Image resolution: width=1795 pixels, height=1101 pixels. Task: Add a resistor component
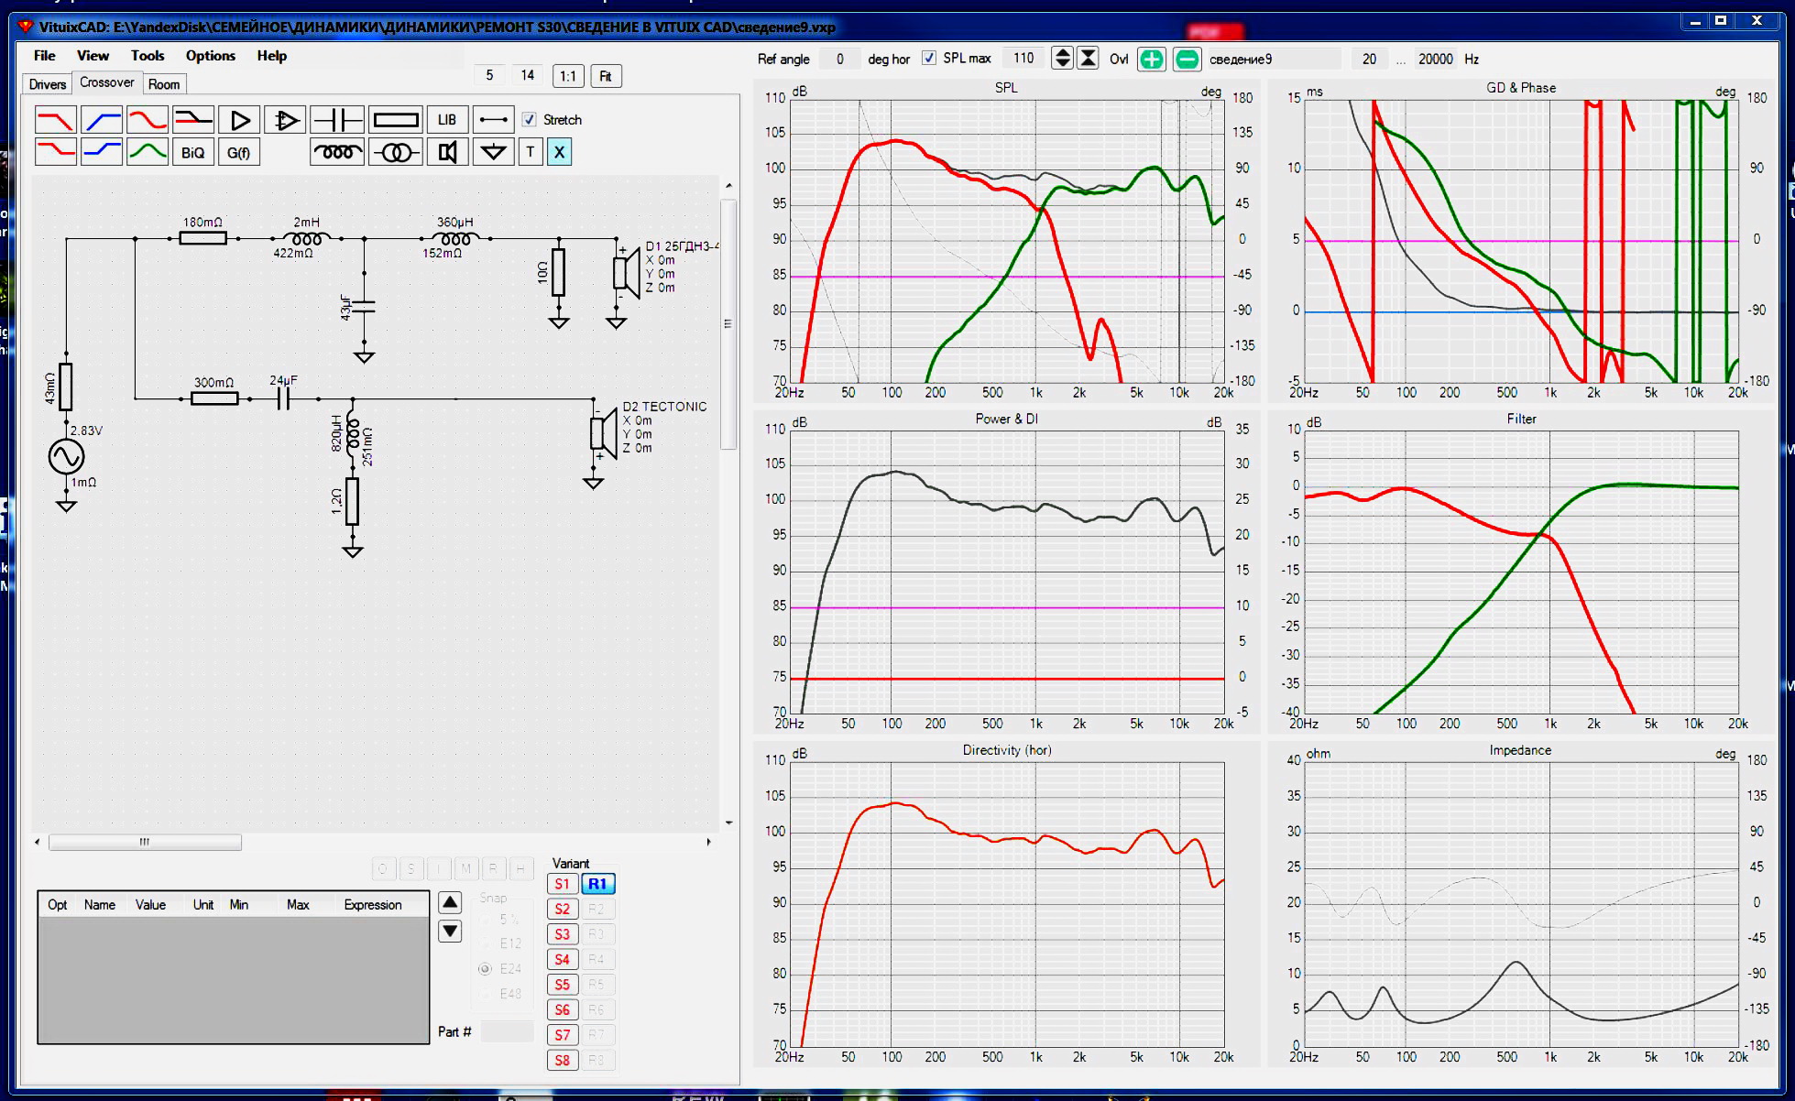coord(396,120)
